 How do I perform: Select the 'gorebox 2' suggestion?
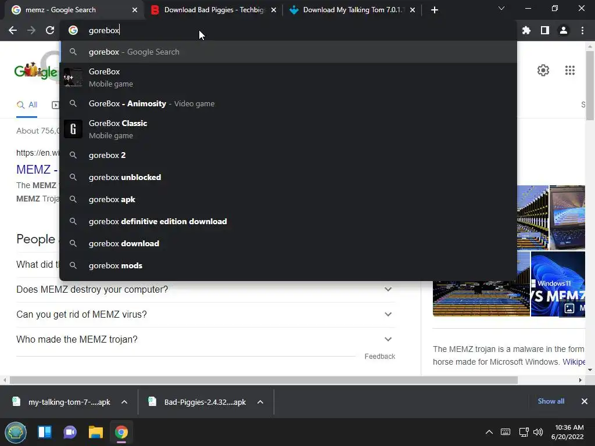click(288, 155)
